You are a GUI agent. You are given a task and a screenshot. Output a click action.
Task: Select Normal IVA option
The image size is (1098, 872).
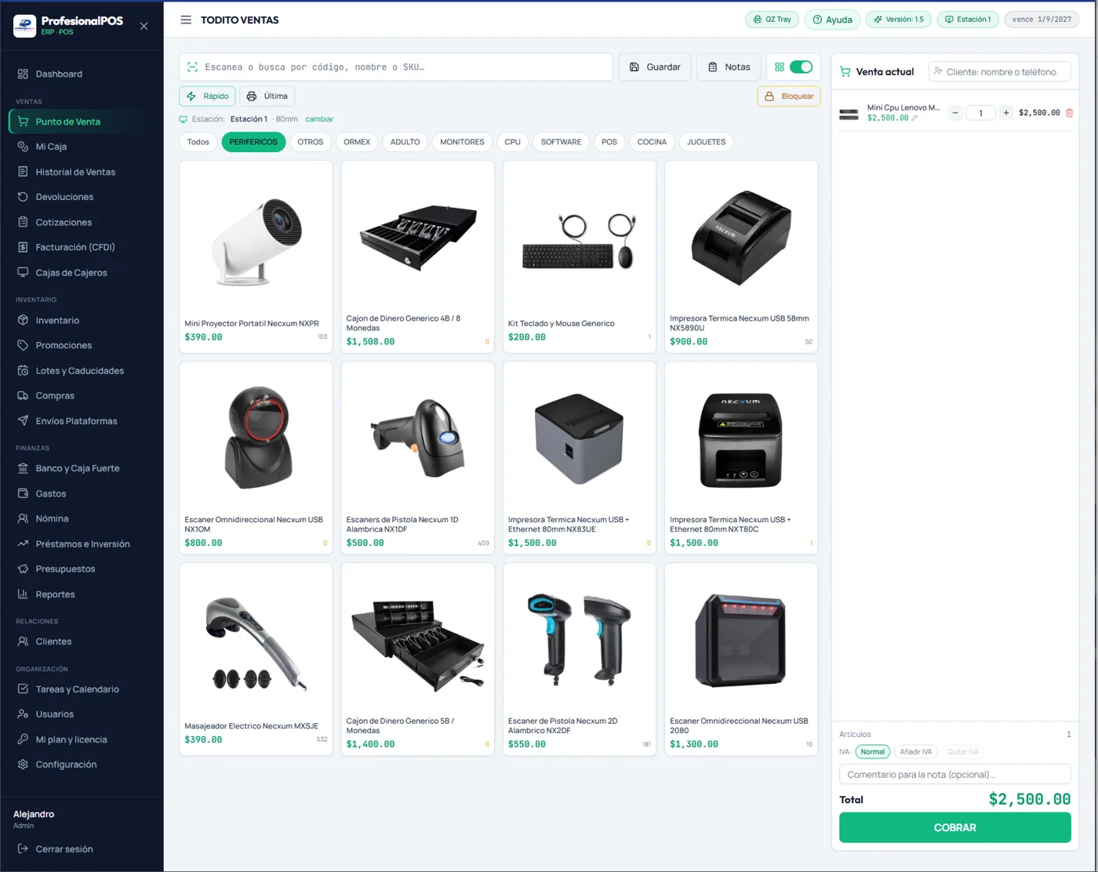(872, 752)
